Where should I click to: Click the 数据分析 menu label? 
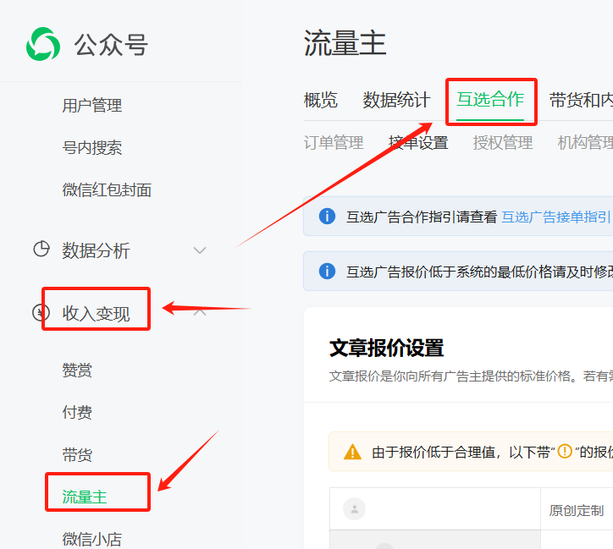[96, 250]
